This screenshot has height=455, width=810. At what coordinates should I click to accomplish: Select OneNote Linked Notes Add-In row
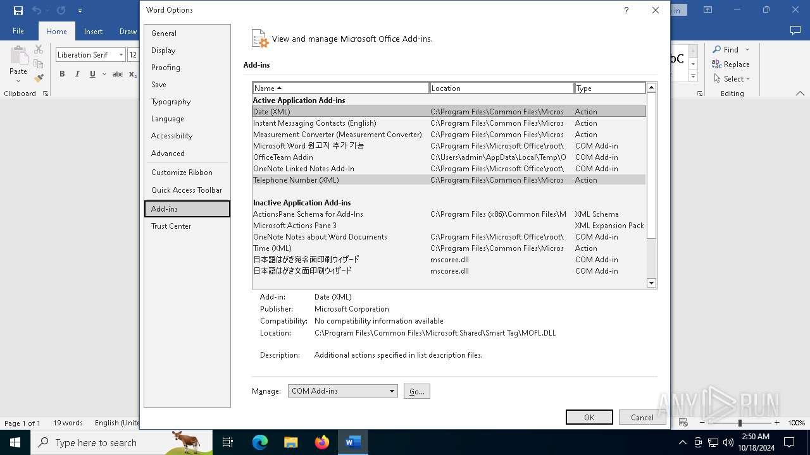click(449, 169)
